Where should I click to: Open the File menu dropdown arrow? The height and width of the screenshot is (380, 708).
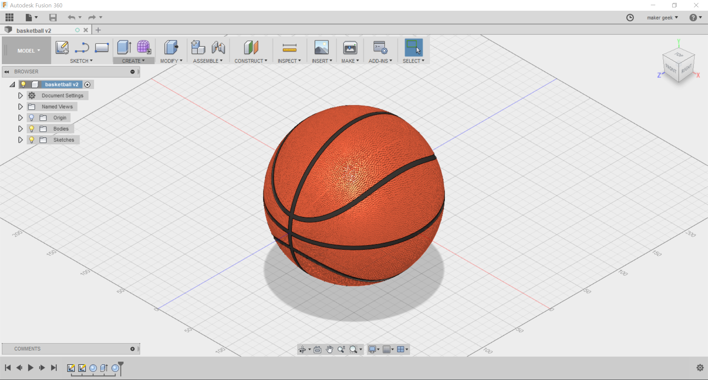click(x=36, y=17)
